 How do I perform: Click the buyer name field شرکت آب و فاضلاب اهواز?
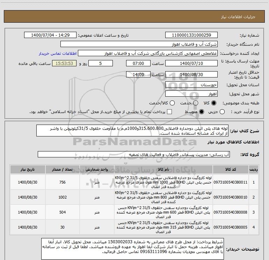click(139, 44)
